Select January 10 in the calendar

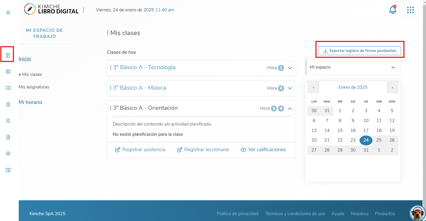(x=366, y=121)
